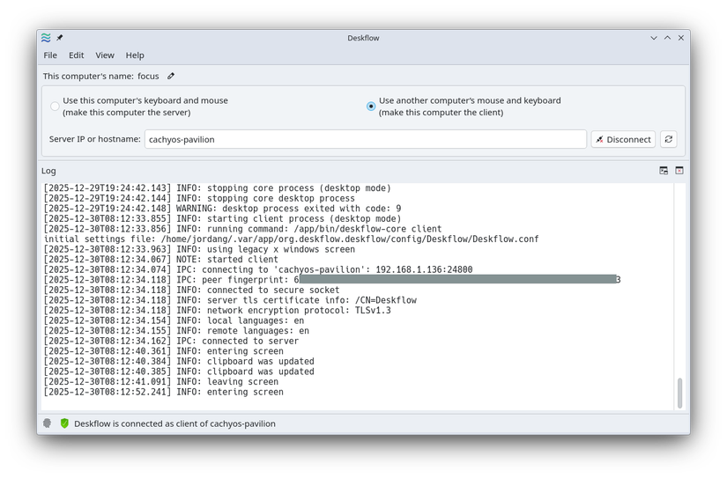Maximize the Deskflow window
The image size is (727, 478).
[667, 38]
